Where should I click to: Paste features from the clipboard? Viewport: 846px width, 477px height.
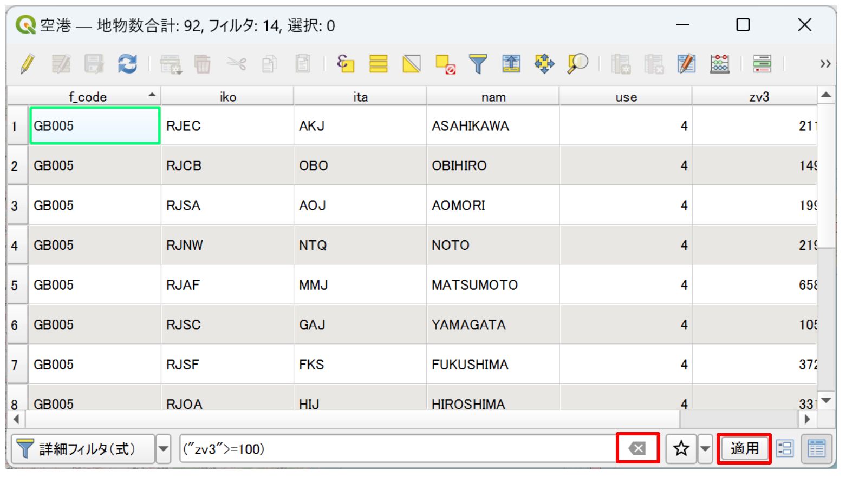coord(303,64)
